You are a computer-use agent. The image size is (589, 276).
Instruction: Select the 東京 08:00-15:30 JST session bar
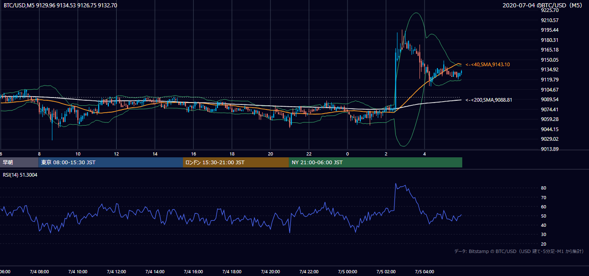coord(111,162)
